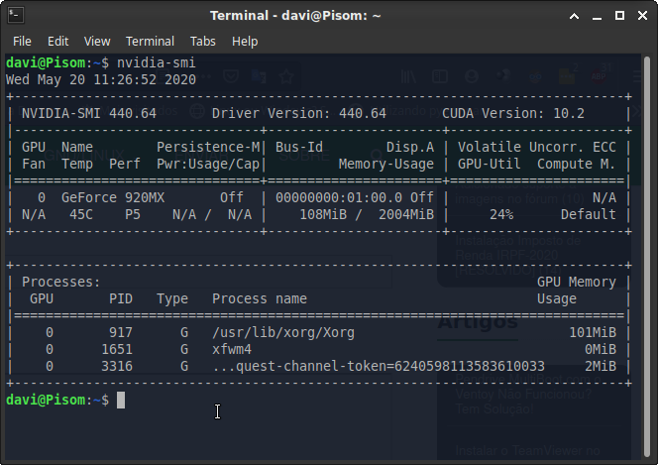Open the View menu

coord(97,42)
